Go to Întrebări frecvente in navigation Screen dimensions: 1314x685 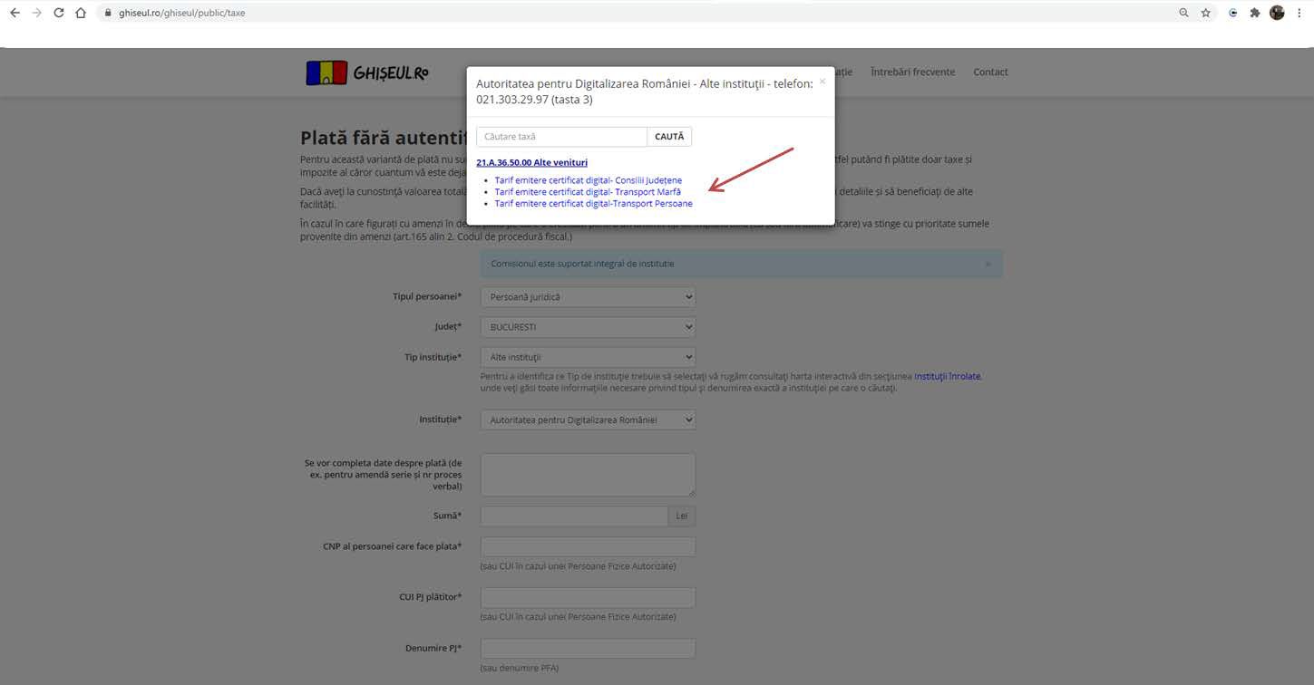[x=912, y=72]
